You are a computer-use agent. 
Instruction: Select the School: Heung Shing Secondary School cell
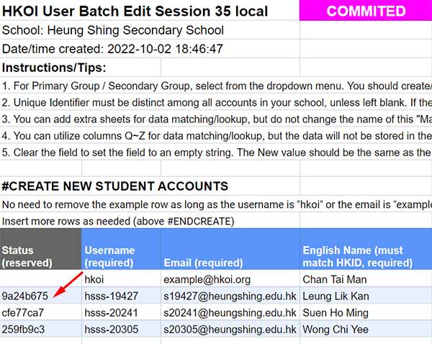tap(150, 30)
